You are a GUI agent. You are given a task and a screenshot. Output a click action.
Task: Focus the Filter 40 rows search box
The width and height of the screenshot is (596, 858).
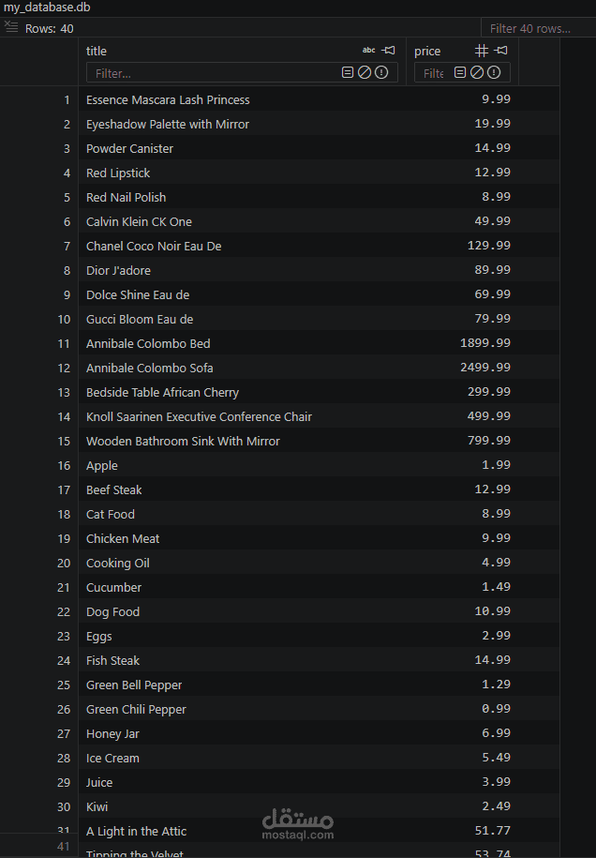click(538, 28)
